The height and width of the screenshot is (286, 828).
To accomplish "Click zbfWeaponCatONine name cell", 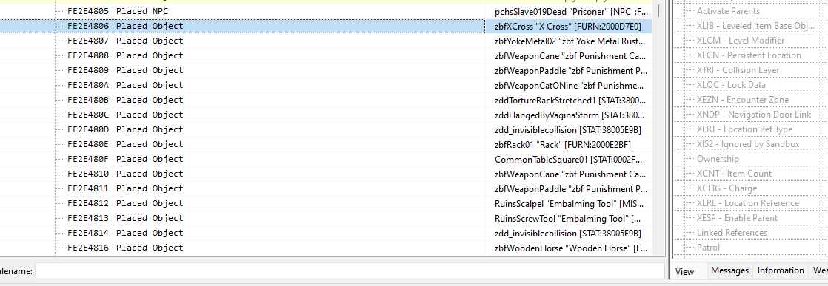I will [570, 85].
